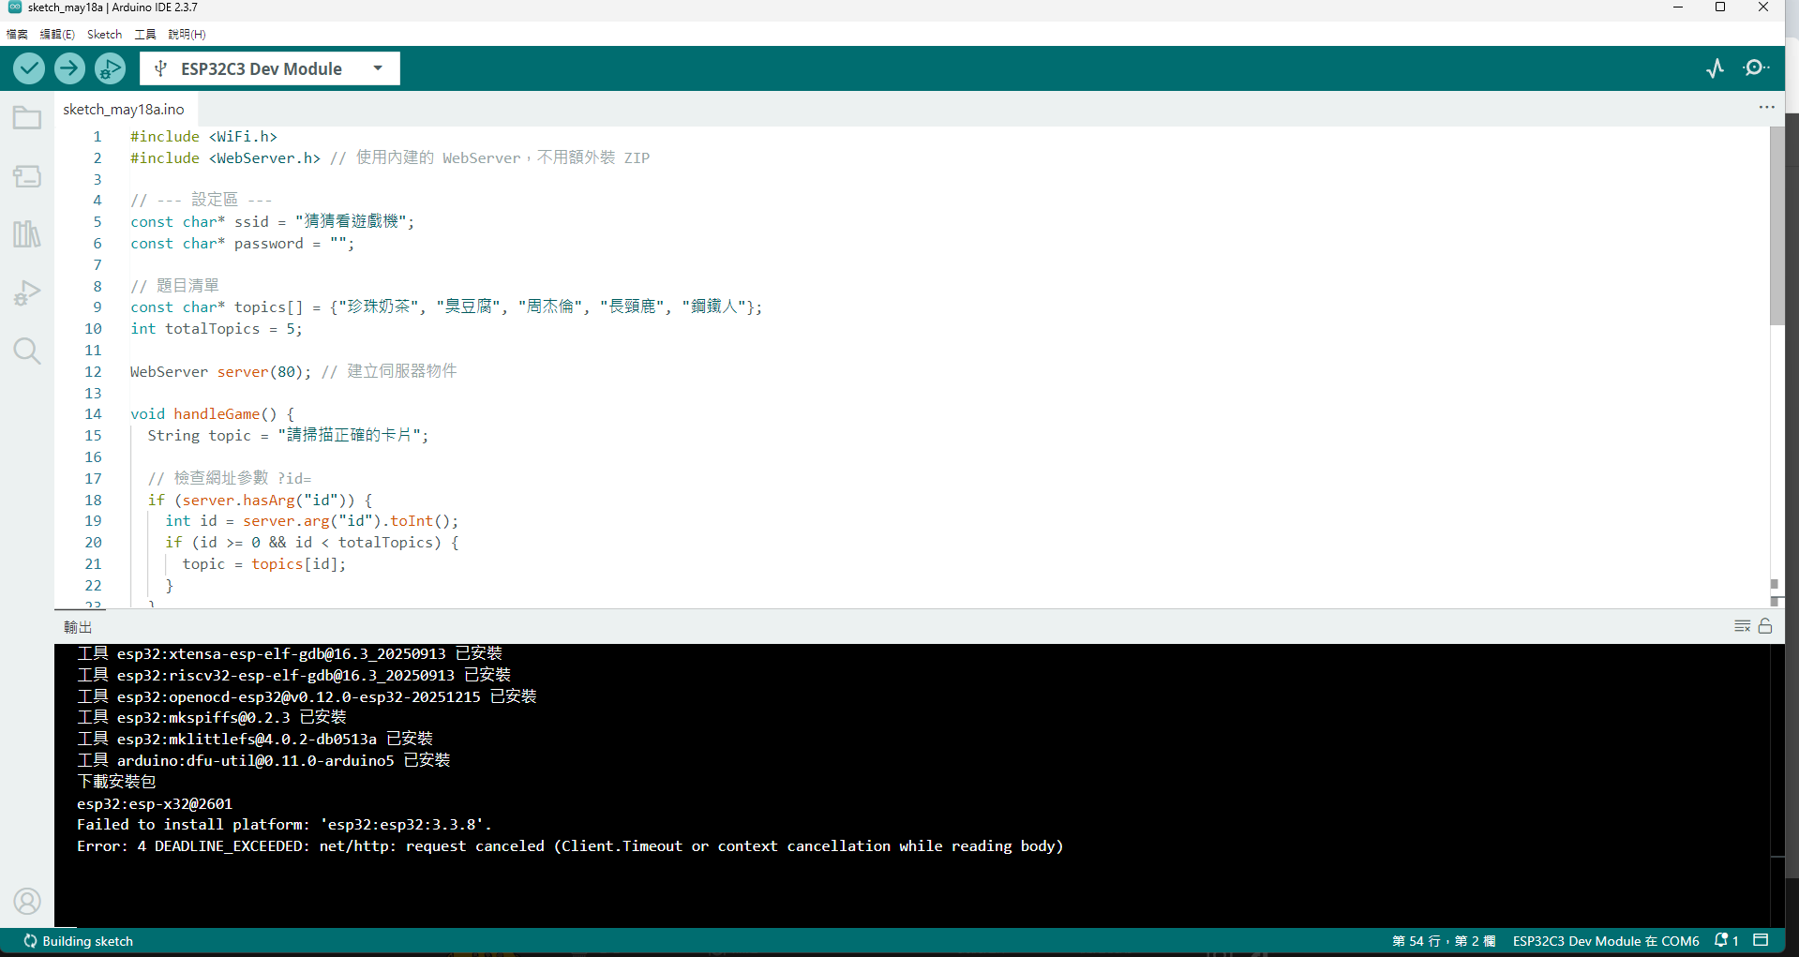Toggle the bottom panel icon in status bar
Image resolution: width=1799 pixels, height=957 pixels.
coord(1761,940)
